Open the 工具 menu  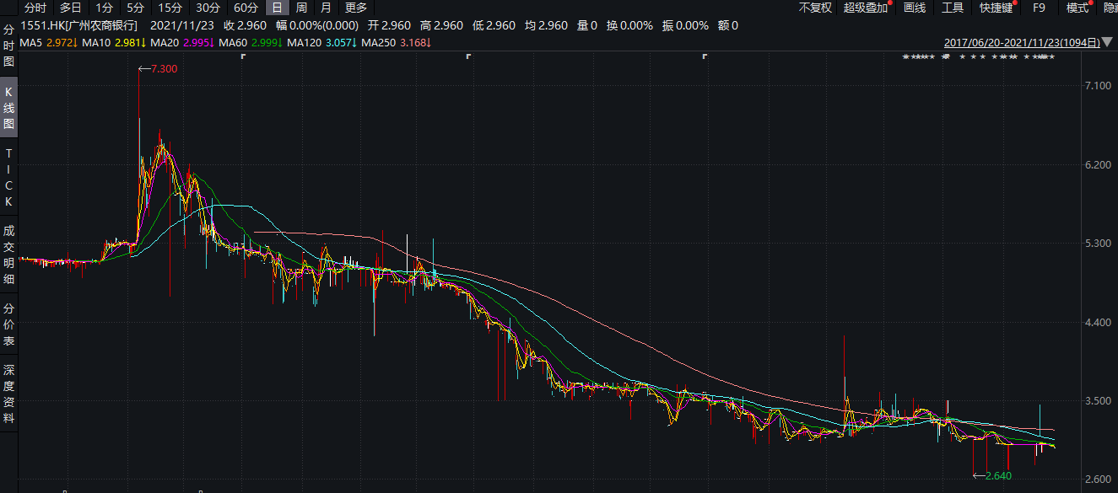tap(953, 8)
